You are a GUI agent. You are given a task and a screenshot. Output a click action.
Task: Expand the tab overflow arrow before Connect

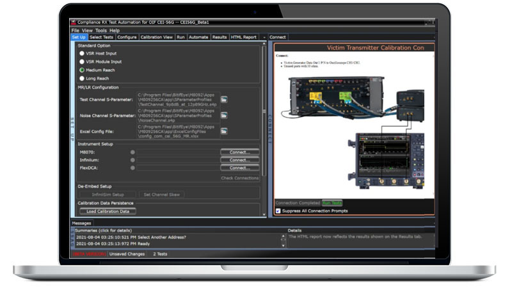point(264,37)
